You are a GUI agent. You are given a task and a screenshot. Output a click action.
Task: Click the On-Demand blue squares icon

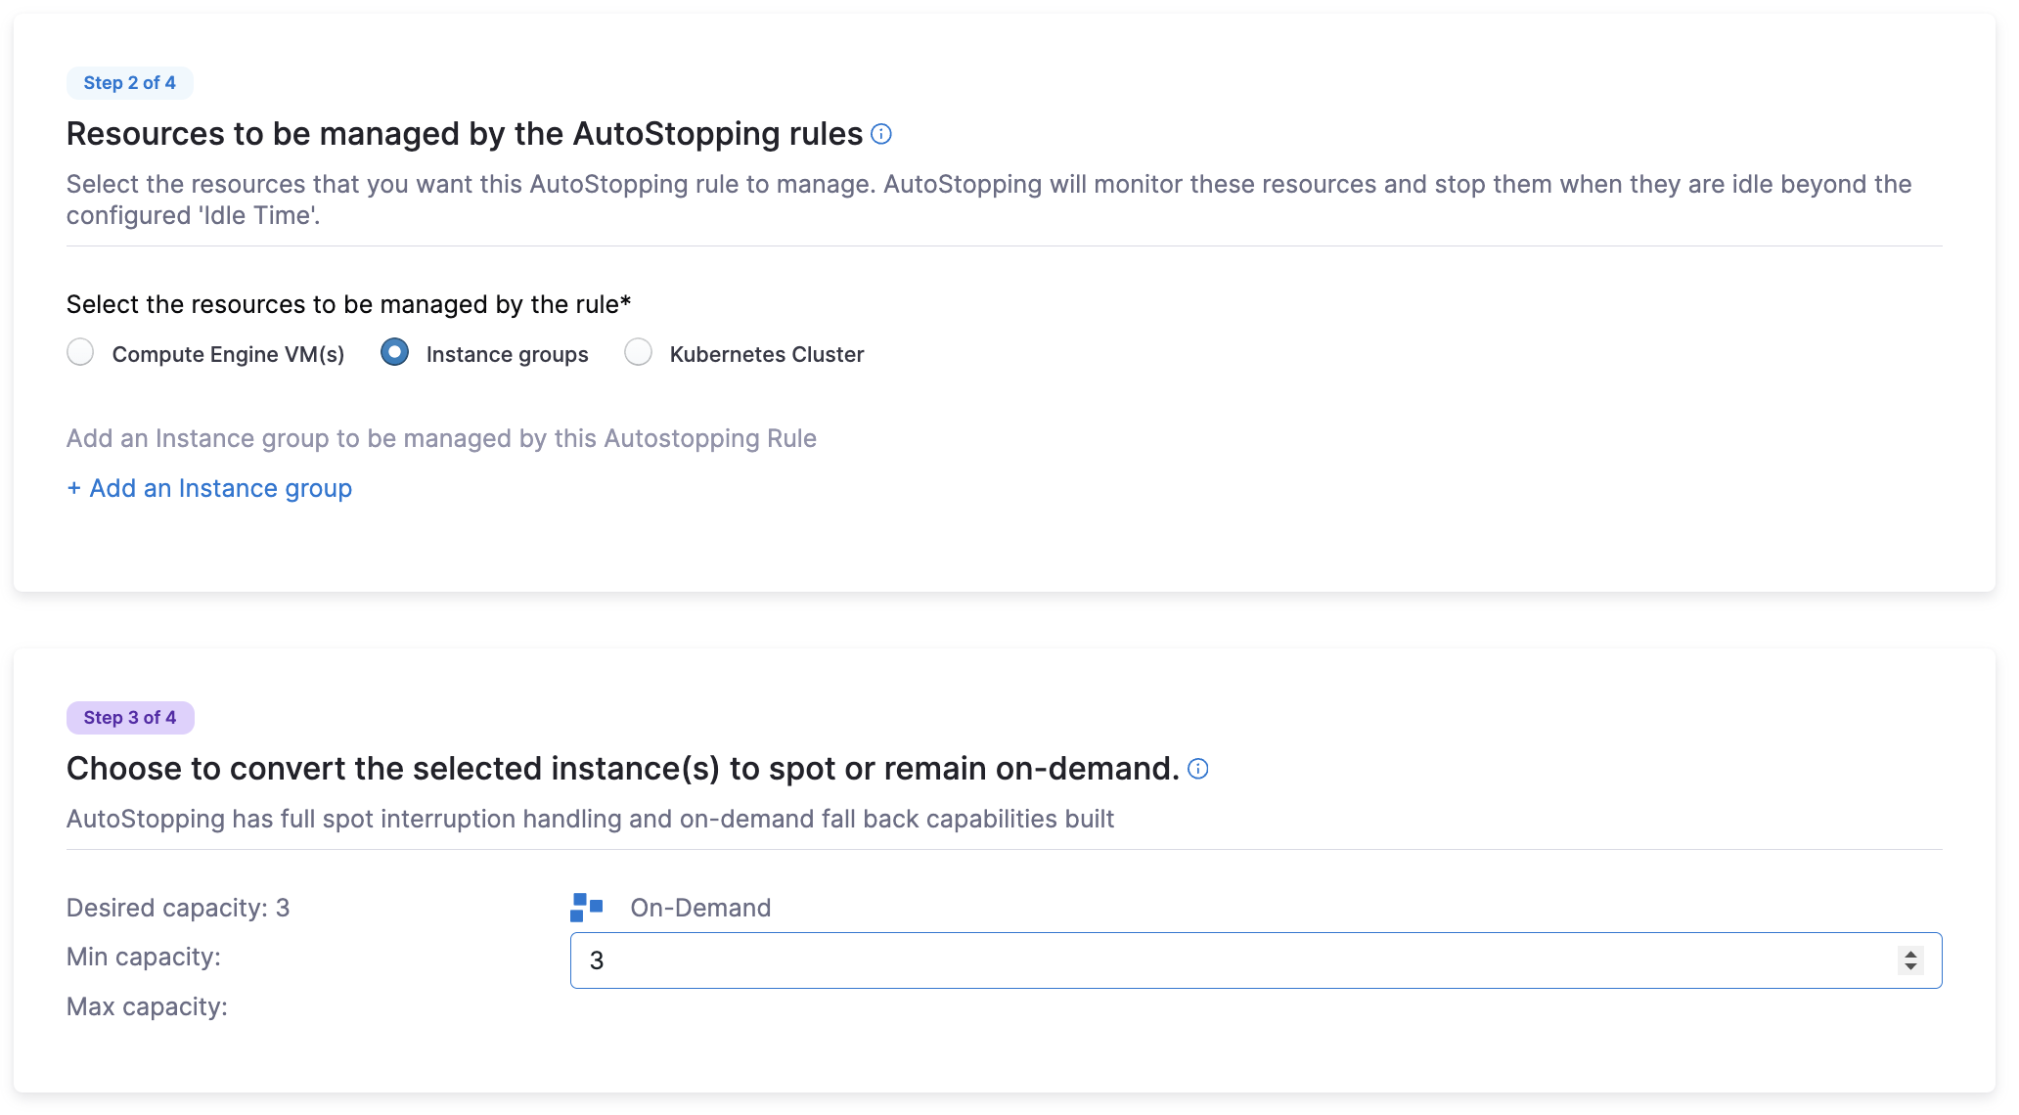point(586,908)
